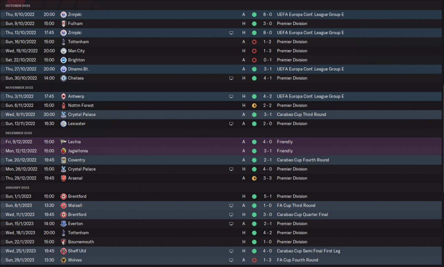Click yellow draw indicator for Nottm Forest

[254, 106]
